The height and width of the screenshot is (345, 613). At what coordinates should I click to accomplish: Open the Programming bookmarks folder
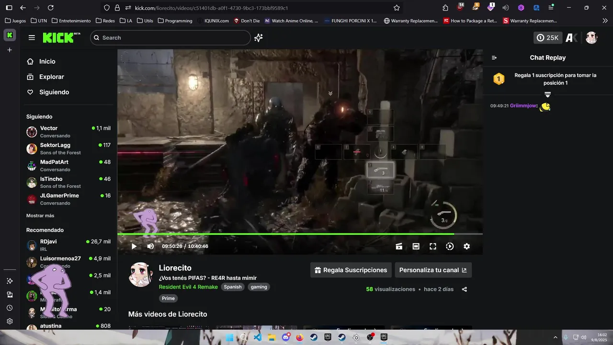coord(175,21)
